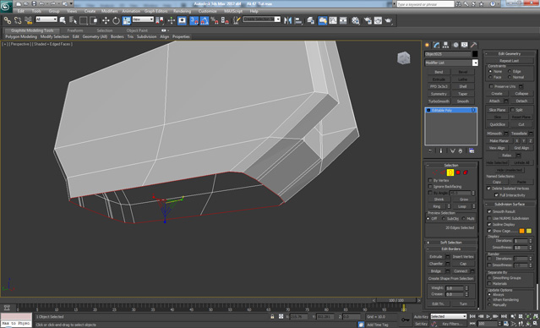Select Polygon sub-object level icon
Viewport: 540px width, 328px height.
[x=458, y=172]
